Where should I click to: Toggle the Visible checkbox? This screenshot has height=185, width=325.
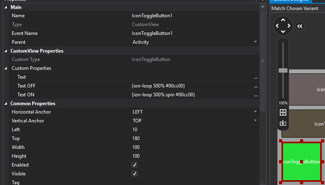tap(135, 174)
